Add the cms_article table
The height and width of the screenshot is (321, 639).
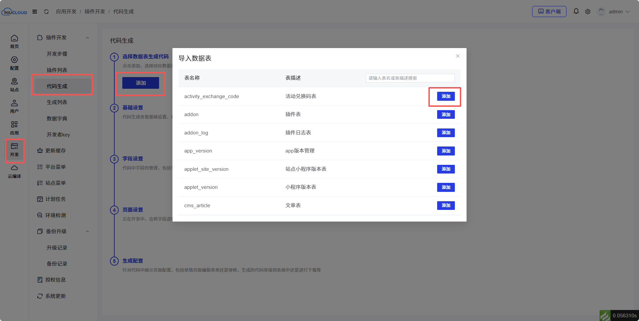(445, 206)
